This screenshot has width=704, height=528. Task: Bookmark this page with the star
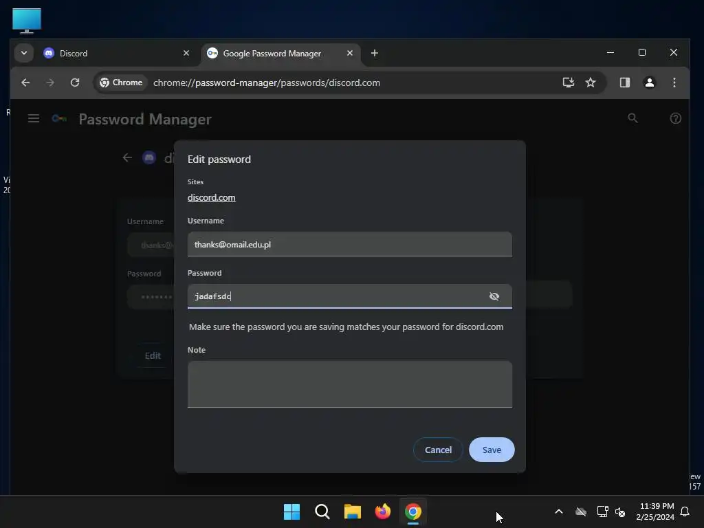(x=591, y=82)
